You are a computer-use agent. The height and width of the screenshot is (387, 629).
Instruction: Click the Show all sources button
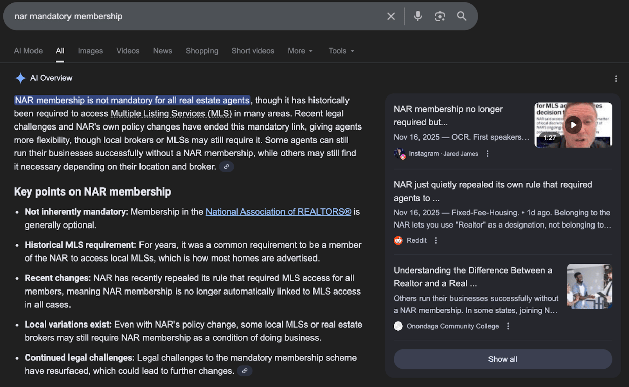coord(503,359)
